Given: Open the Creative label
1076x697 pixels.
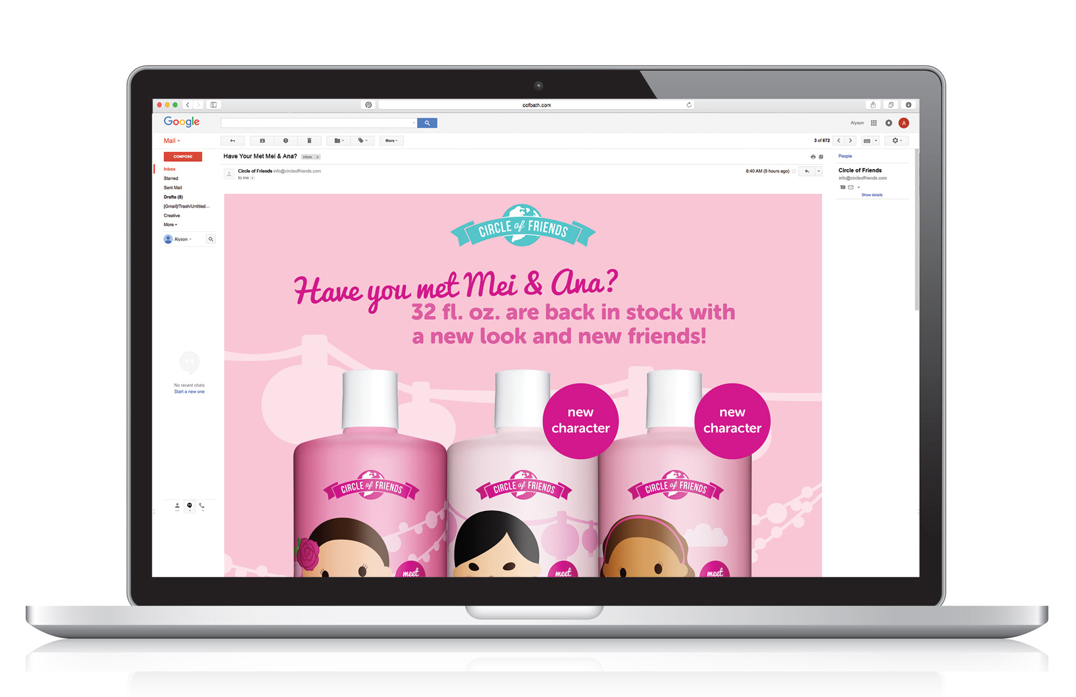Looking at the screenshot, I should 172,216.
